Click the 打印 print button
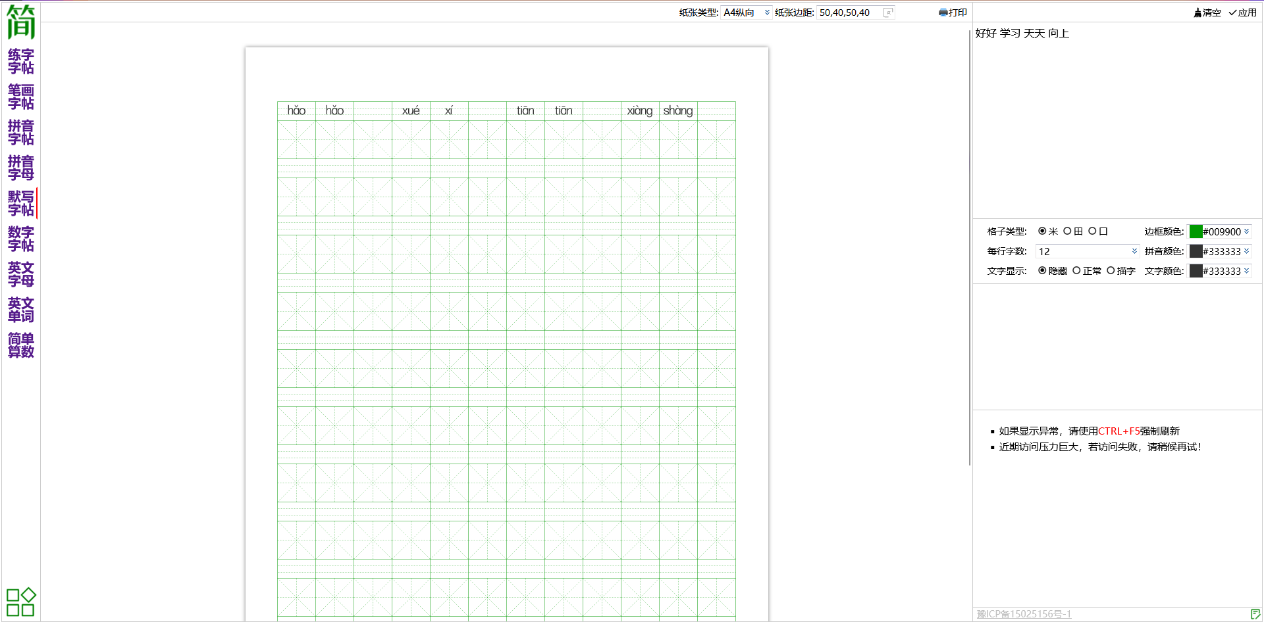The height and width of the screenshot is (622, 1264). coord(953,12)
